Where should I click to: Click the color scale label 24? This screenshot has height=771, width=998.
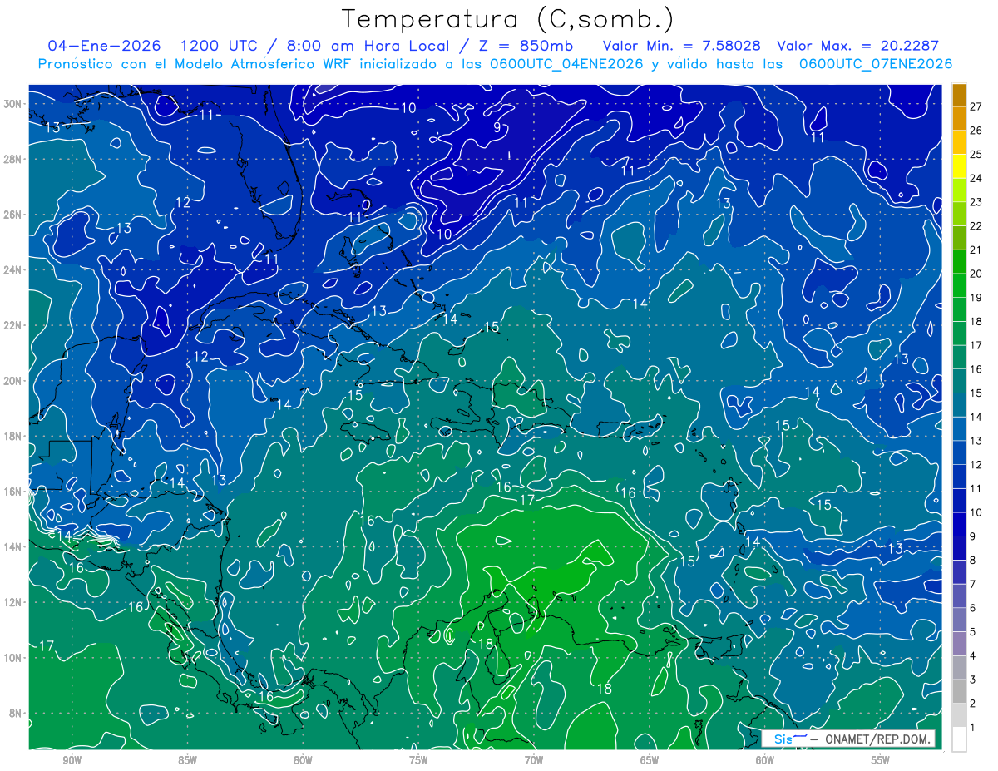(976, 178)
